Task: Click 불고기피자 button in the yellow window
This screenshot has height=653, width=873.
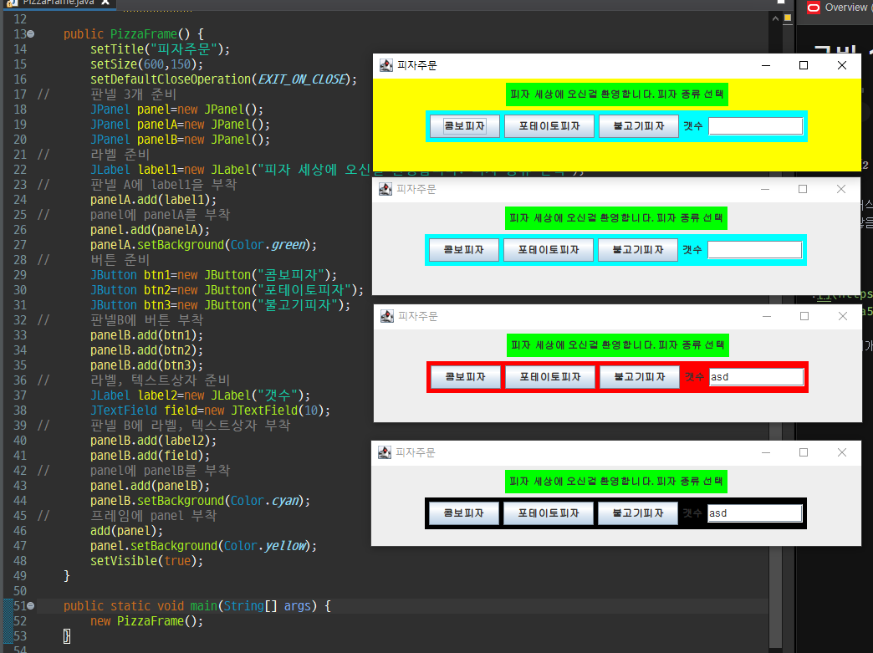Action: coord(639,126)
